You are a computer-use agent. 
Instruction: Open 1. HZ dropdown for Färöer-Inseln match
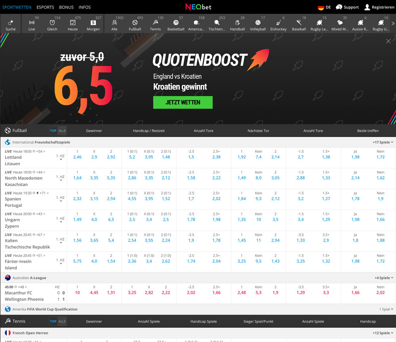click(60, 262)
